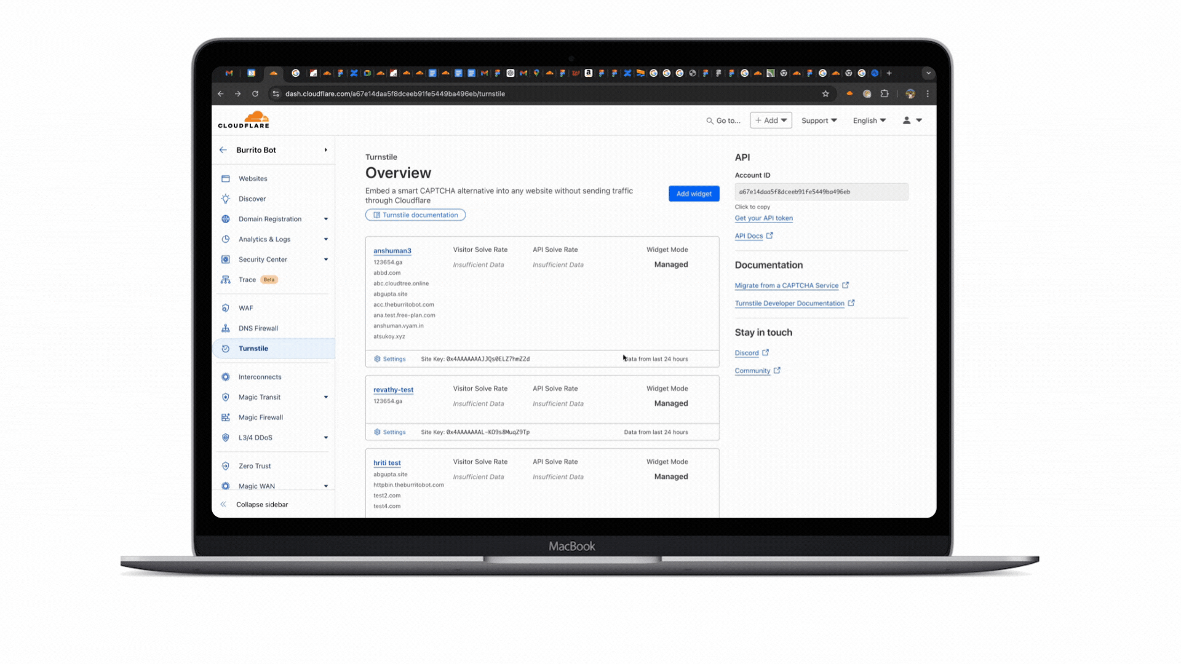Screen dimensions: 1181x664
Task: Bookmark page with star icon
Action: point(825,93)
